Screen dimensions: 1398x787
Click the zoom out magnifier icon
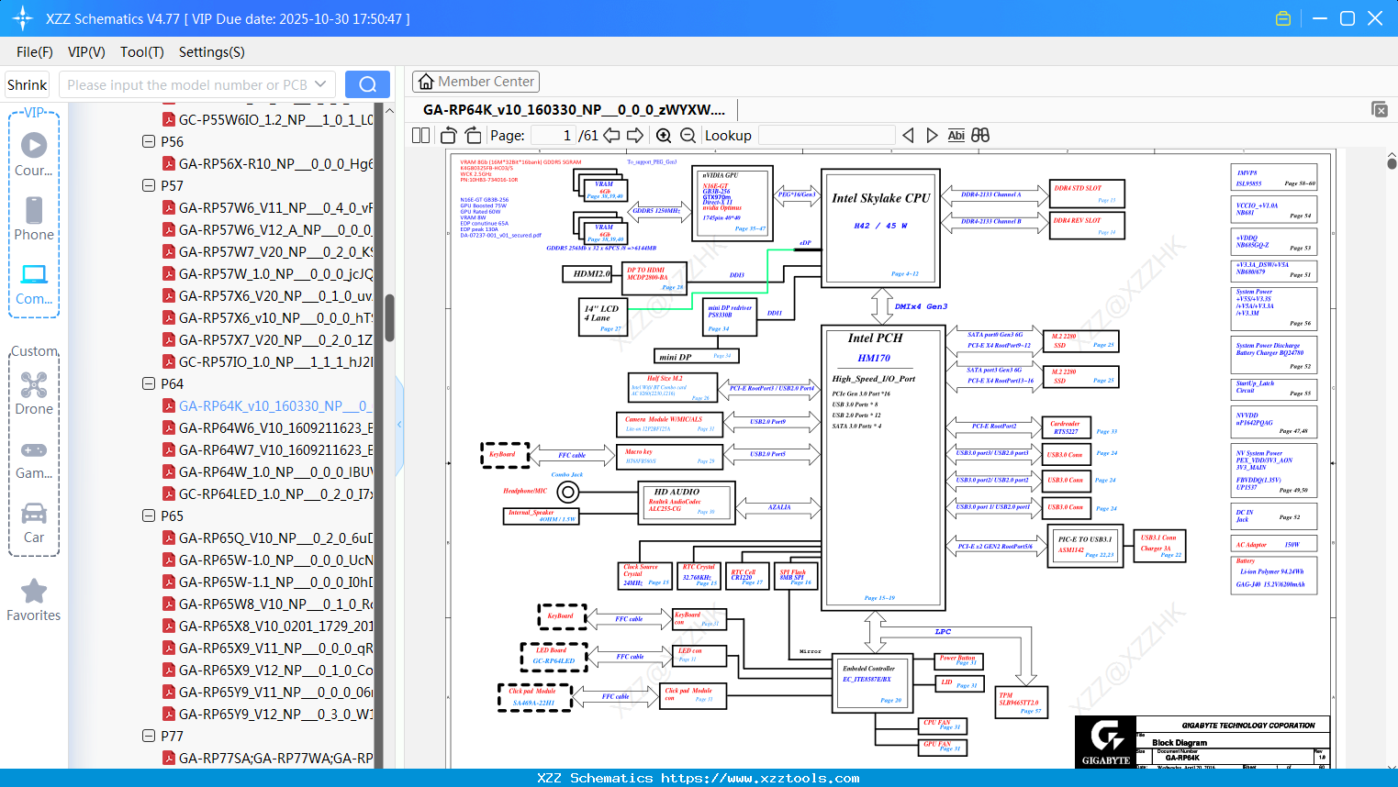pyautogui.click(x=688, y=136)
